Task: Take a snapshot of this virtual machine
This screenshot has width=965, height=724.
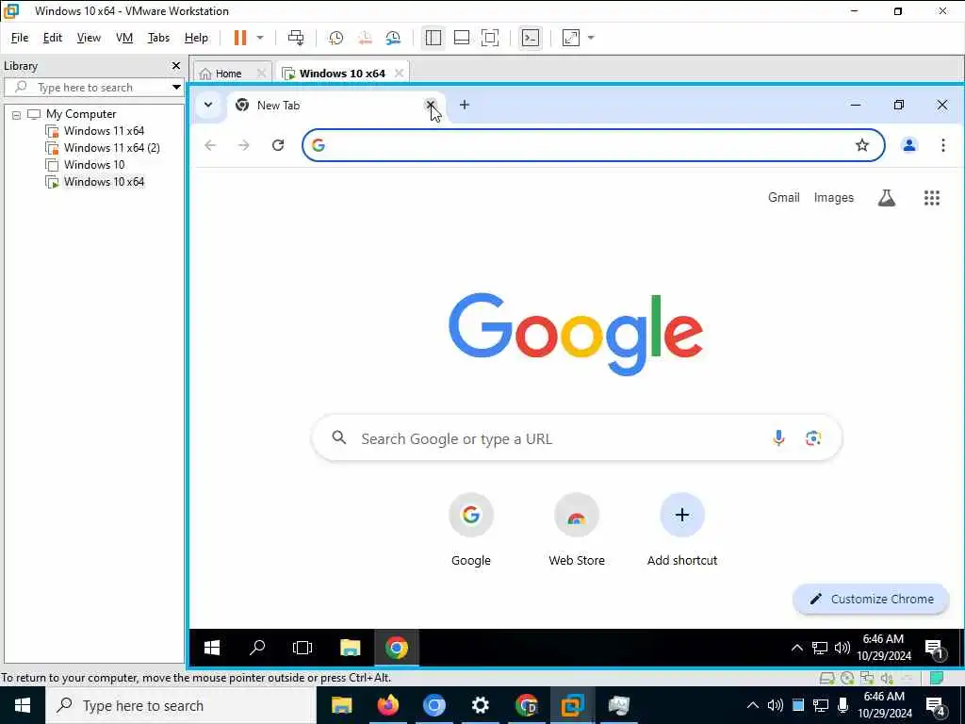Action: pos(335,38)
